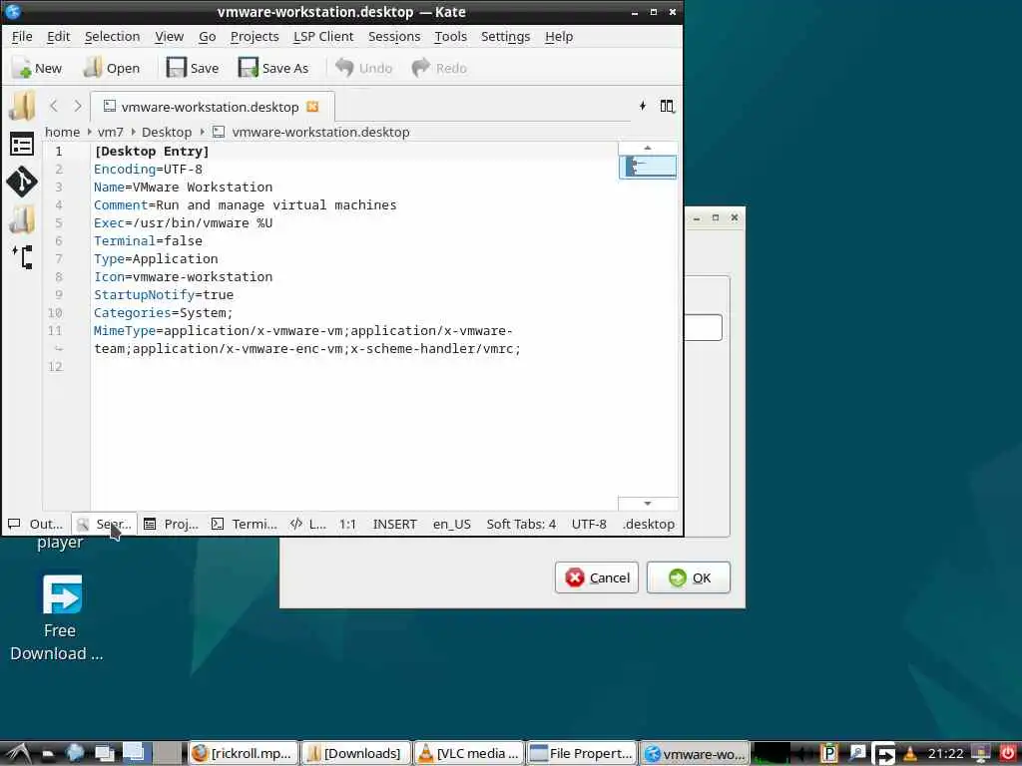Click the rickroll.mp... taskbar entry
The height and width of the screenshot is (766, 1022).
[244, 754]
